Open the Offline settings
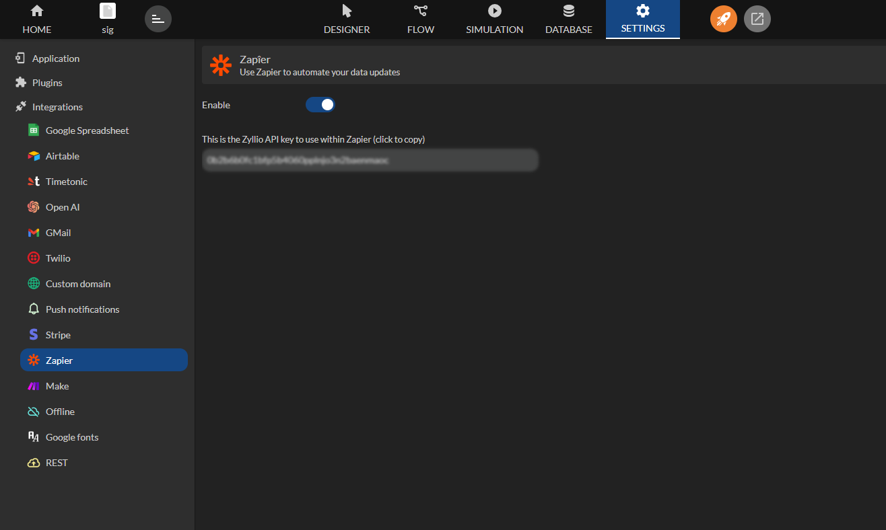The width and height of the screenshot is (886, 530). click(104, 412)
